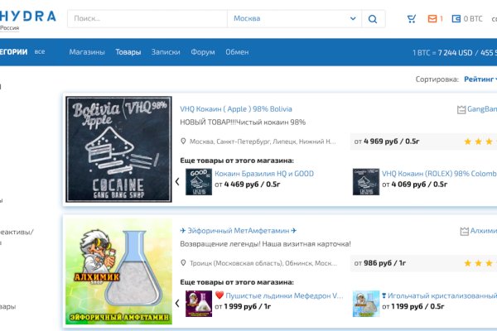Image resolution: width=497 pixels, height=331 pixels.
Task: Open the Записки link
Action: (166, 52)
